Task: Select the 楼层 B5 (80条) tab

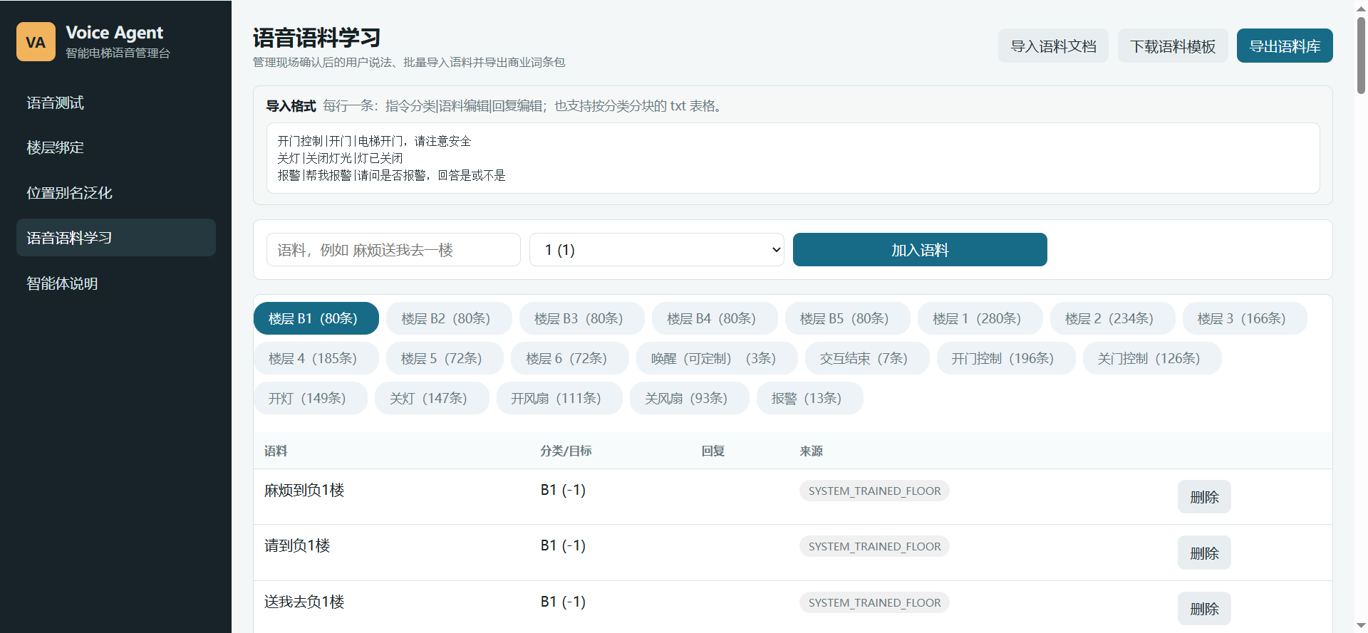Action: pos(848,318)
